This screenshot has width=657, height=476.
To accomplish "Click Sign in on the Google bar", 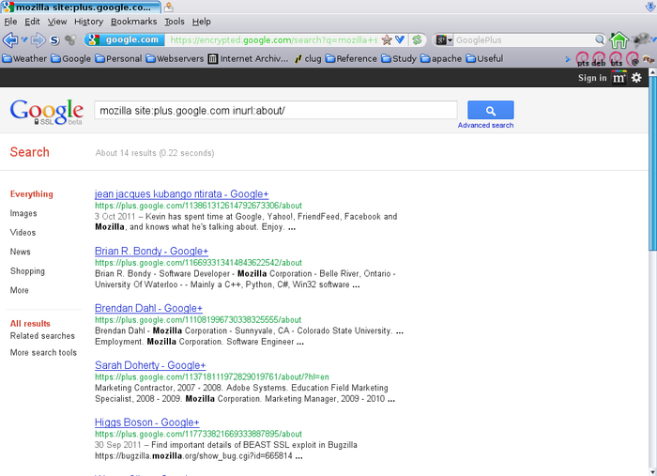I will [592, 78].
